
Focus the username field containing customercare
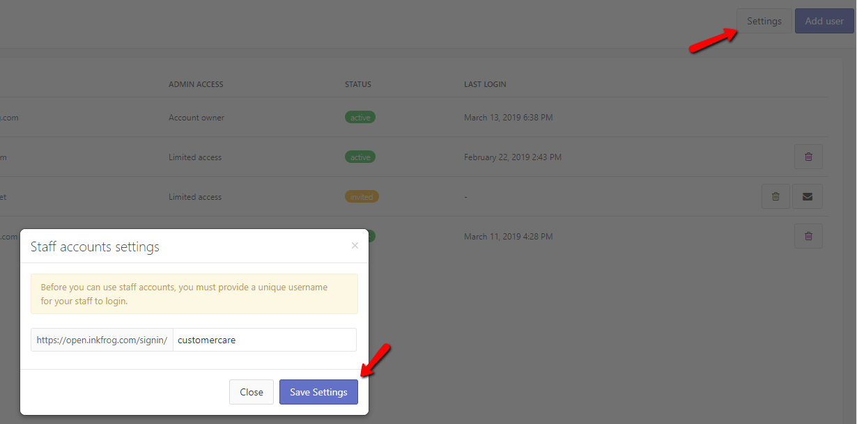(x=265, y=340)
